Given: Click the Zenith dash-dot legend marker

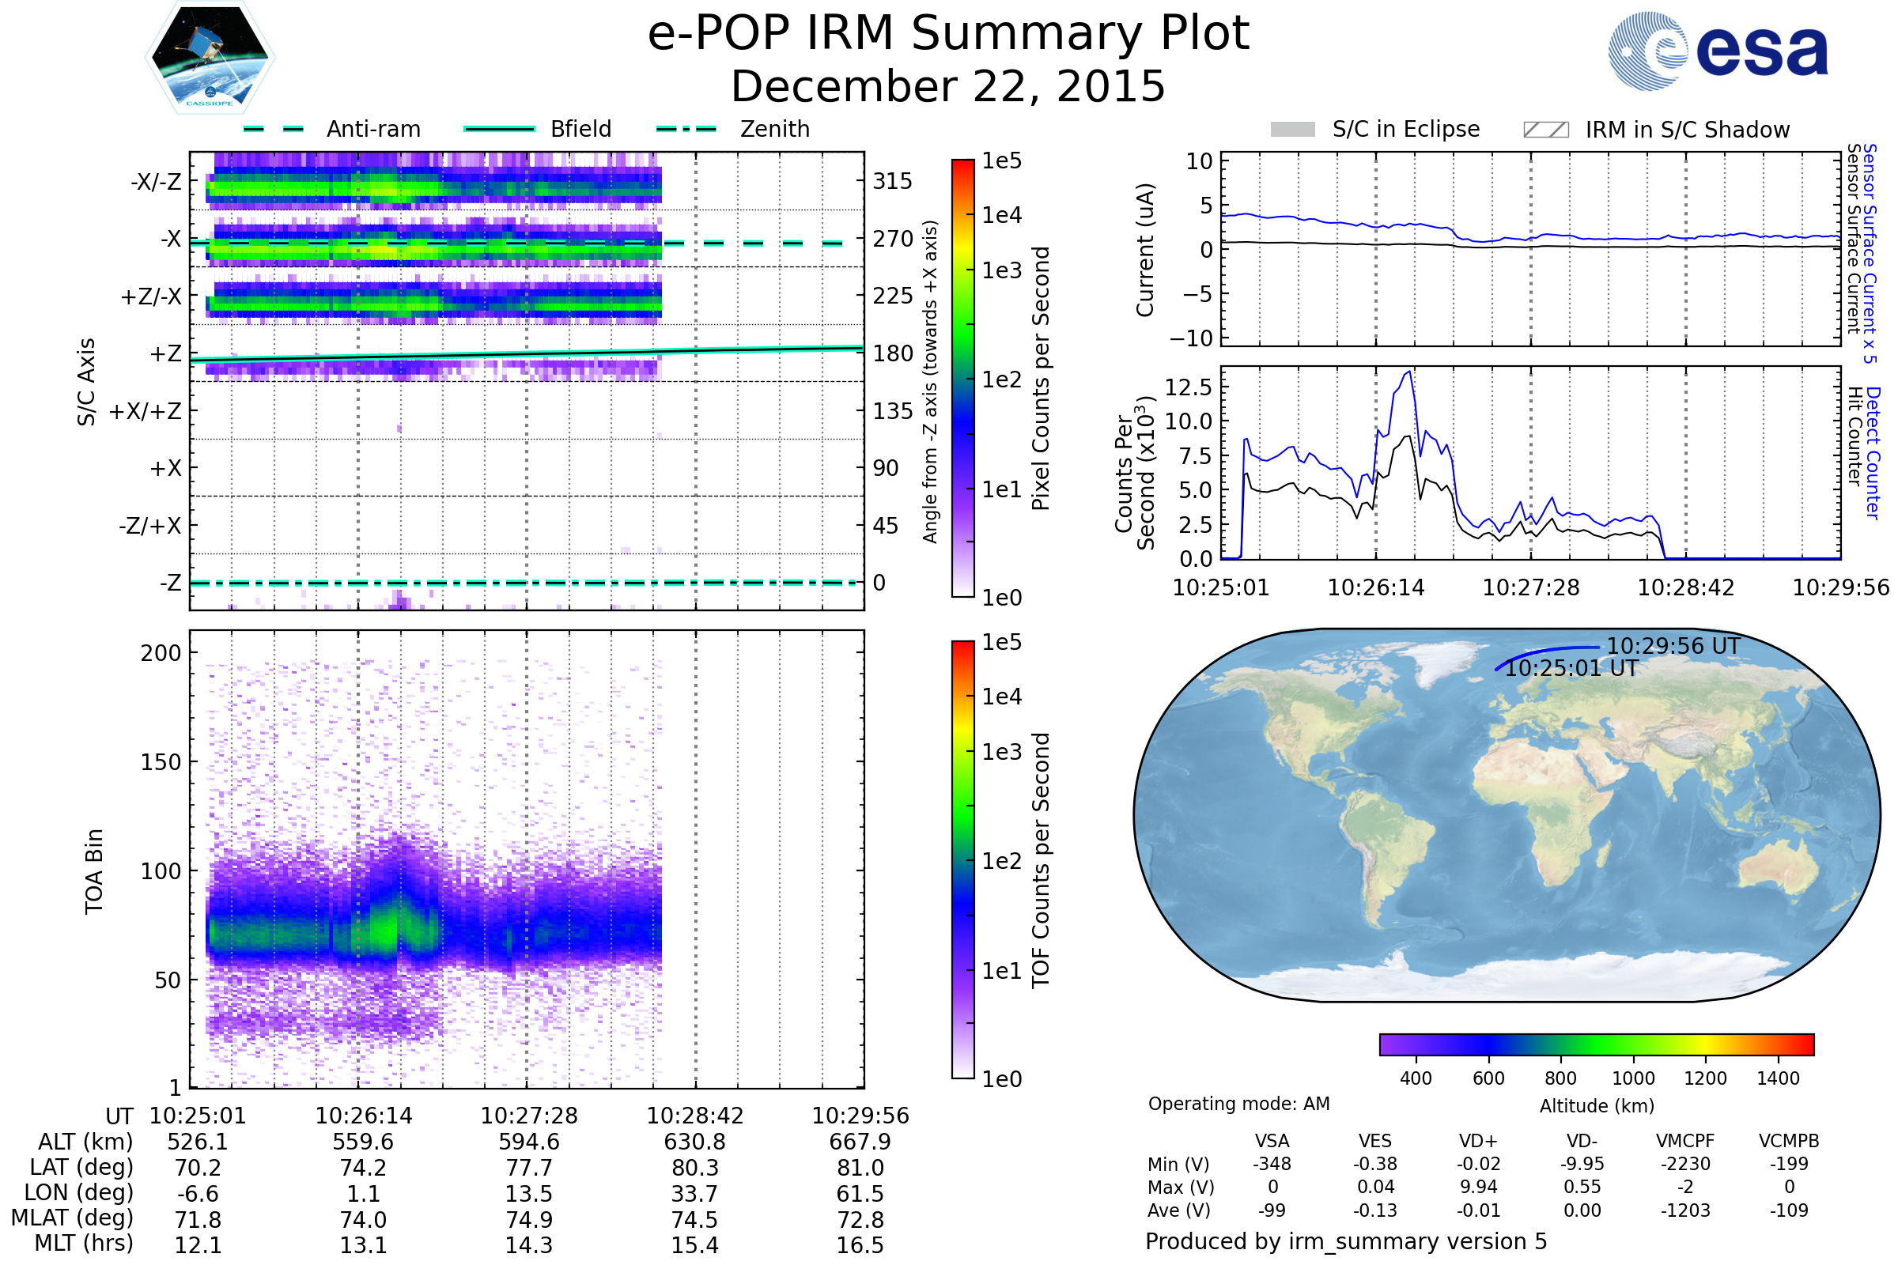Looking at the screenshot, I should [686, 129].
